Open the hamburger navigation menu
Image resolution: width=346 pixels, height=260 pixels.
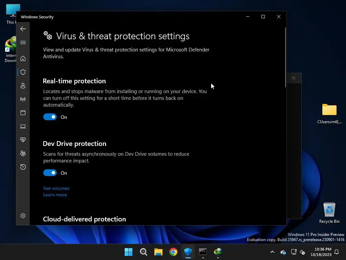click(23, 42)
